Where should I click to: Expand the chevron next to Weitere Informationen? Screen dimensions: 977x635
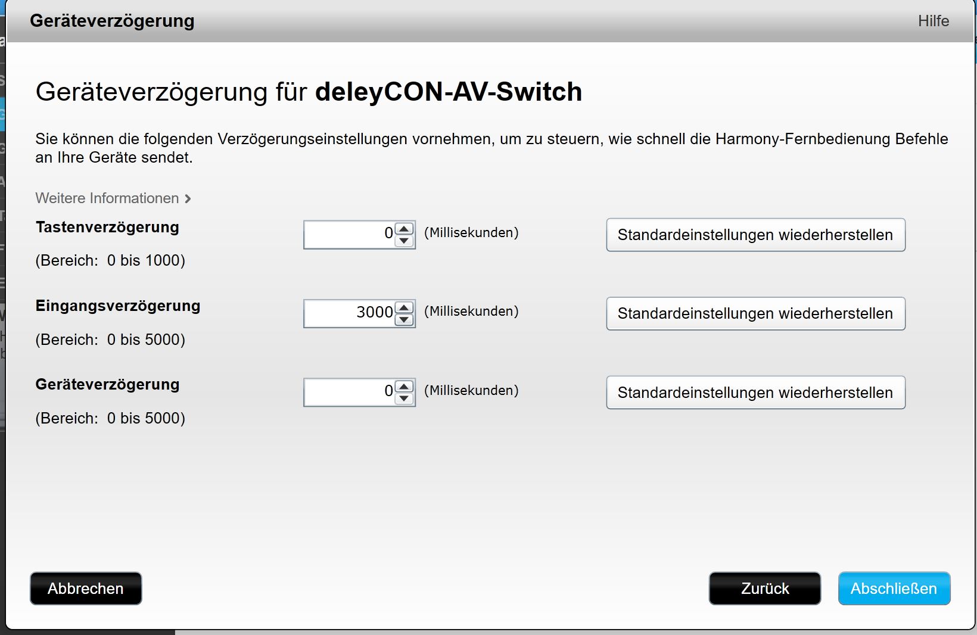click(188, 199)
